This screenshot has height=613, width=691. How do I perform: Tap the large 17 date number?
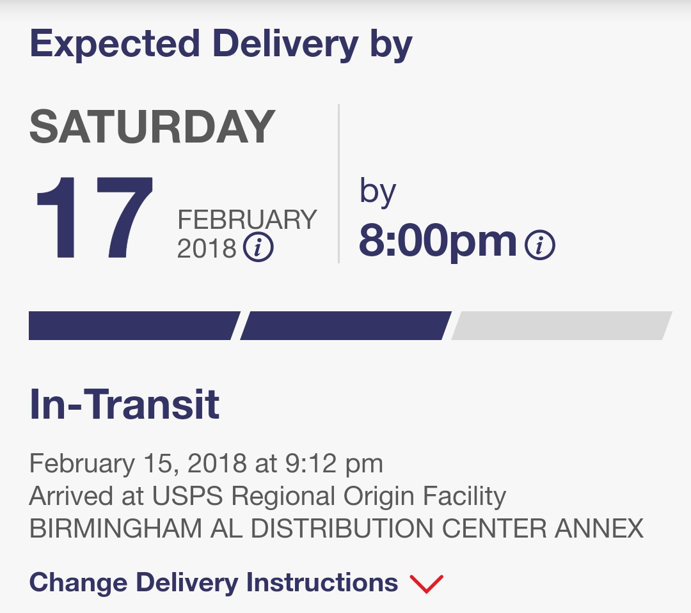pyautogui.click(x=94, y=219)
